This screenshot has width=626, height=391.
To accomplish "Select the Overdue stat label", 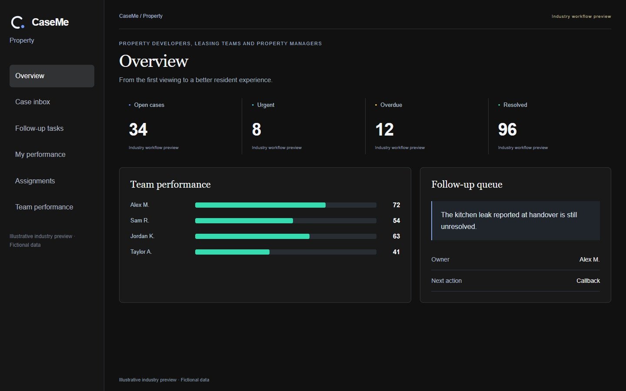I will click(x=391, y=105).
